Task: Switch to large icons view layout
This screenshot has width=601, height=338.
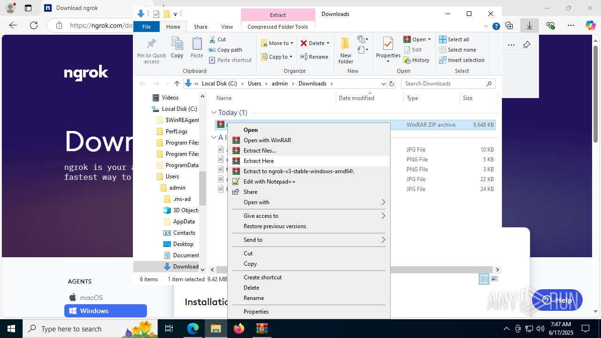Action: point(494,279)
